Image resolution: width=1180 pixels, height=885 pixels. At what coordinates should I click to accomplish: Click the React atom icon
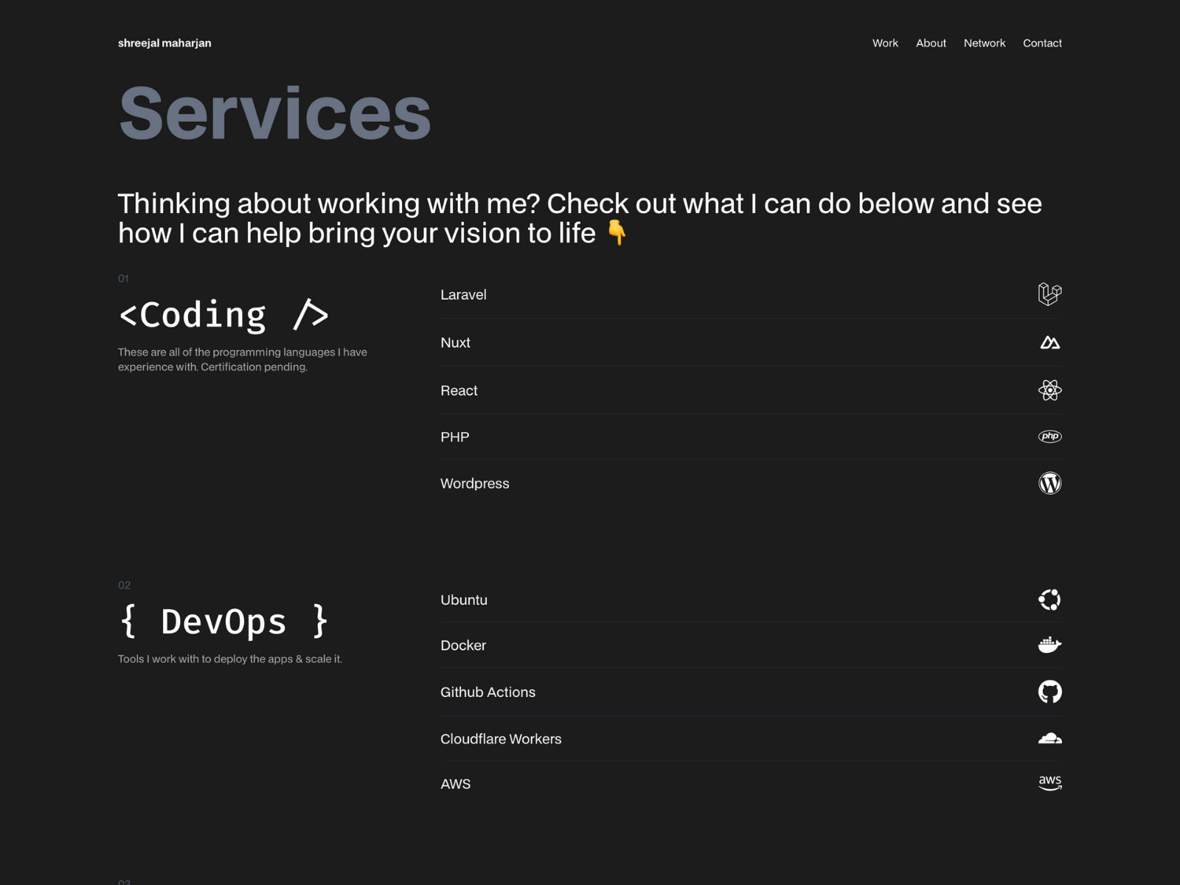[1050, 390]
